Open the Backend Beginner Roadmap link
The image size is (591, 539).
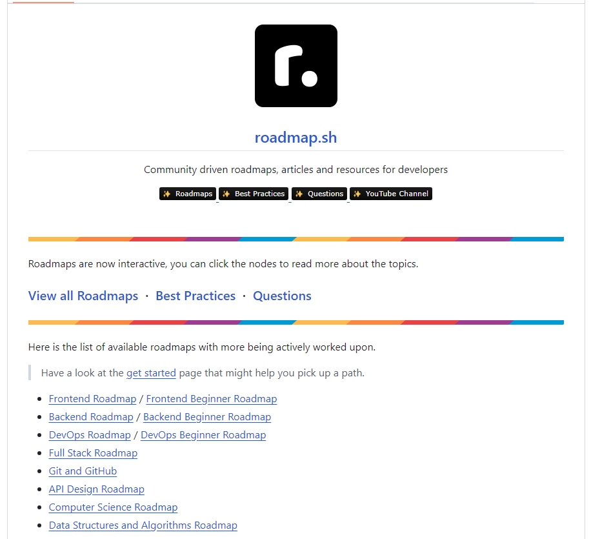pyautogui.click(x=207, y=417)
